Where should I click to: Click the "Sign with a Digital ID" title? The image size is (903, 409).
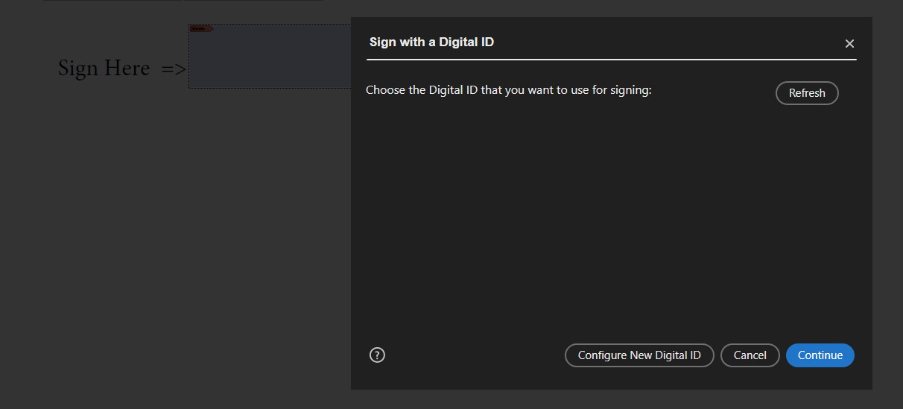pos(431,42)
